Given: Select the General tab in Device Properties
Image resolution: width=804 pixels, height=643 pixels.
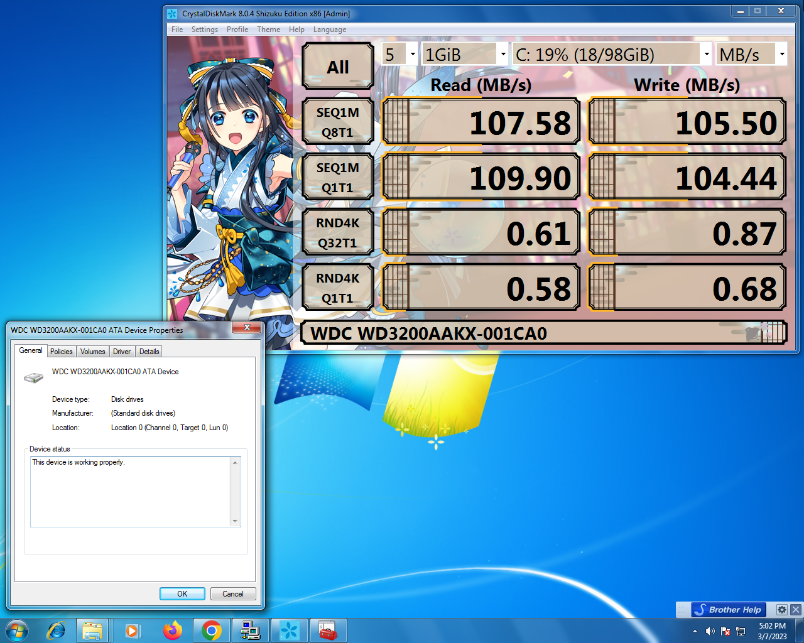Looking at the screenshot, I should coord(31,350).
